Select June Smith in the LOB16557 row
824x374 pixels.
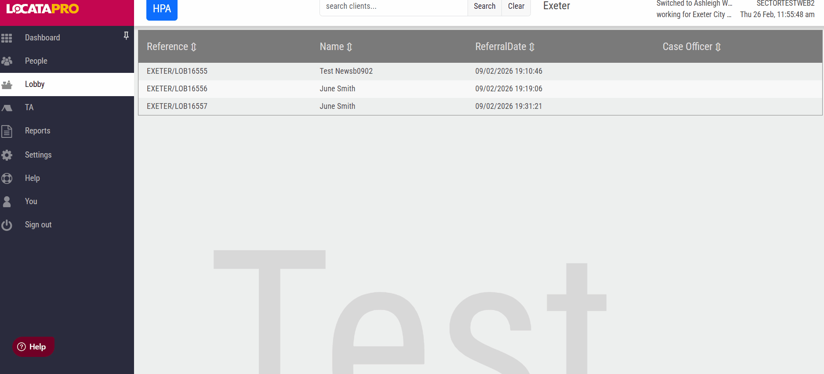(x=338, y=106)
